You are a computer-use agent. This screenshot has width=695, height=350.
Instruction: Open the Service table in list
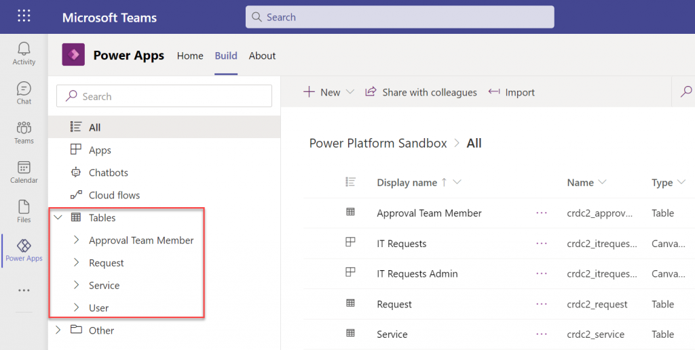coord(392,334)
